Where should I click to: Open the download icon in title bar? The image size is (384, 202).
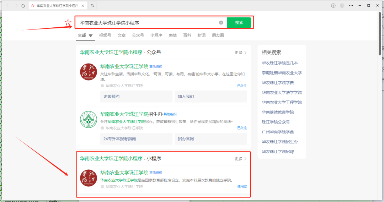333,6
